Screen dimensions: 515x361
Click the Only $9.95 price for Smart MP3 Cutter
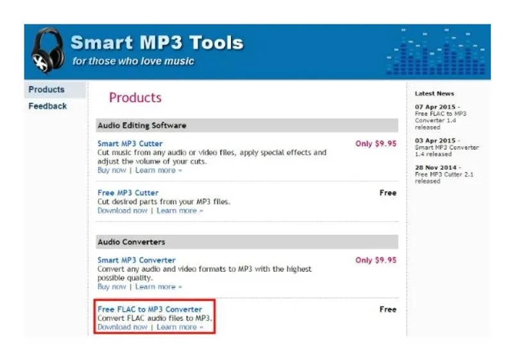coord(376,144)
